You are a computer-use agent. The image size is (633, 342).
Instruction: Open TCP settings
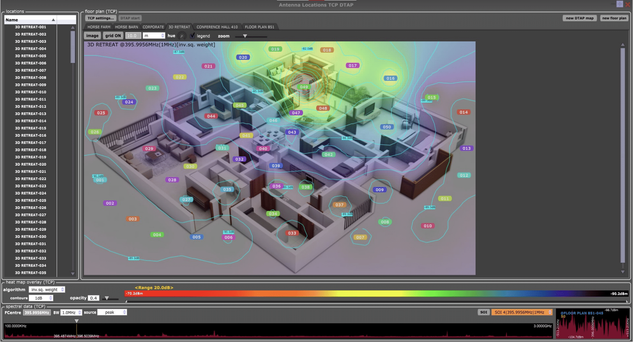[100, 18]
